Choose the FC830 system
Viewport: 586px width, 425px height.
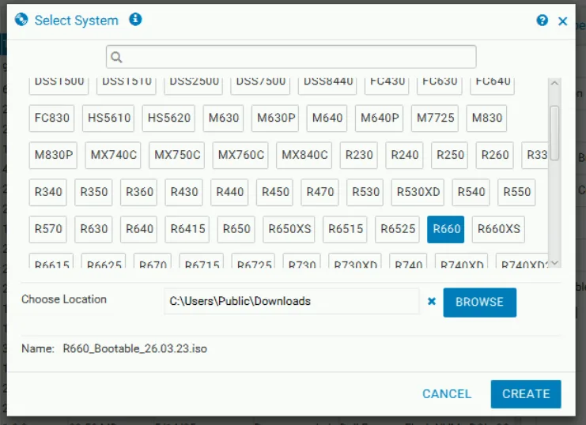[52, 118]
